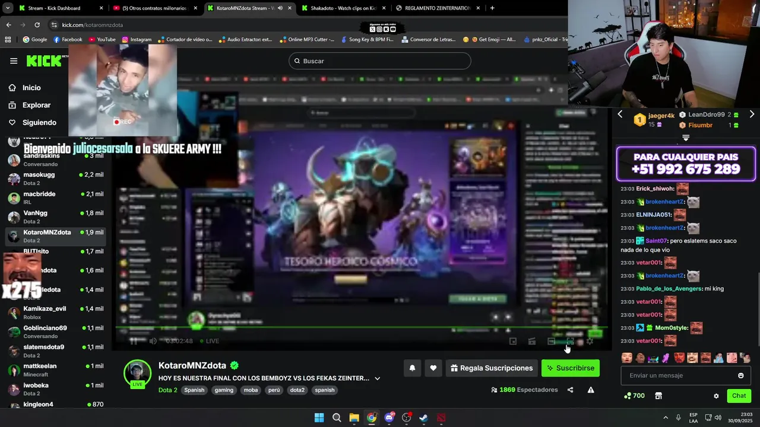
Task: Toggle theater mode in the player
Action: coord(551,341)
